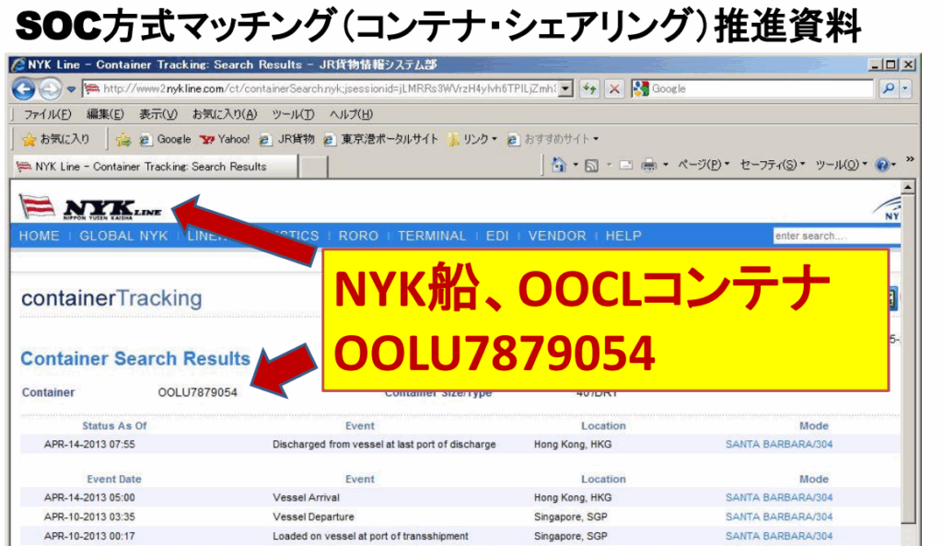This screenshot has width=943, height=546.
Task: Open the search provider options dropdown
Action: point(905,89)
